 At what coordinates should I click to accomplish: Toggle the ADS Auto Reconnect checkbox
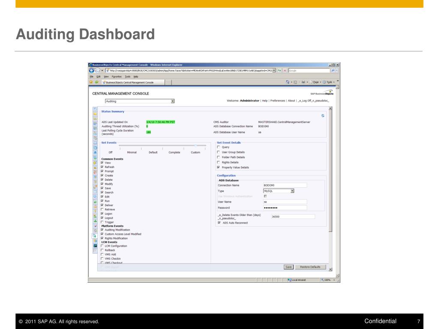(219, 223)
